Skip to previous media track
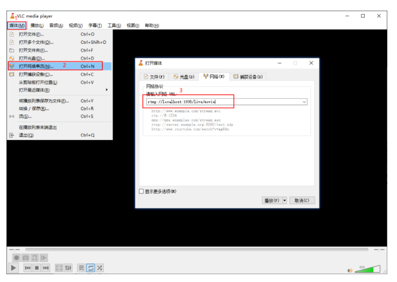Screen dimensions: 397x282 click(28, 268)
